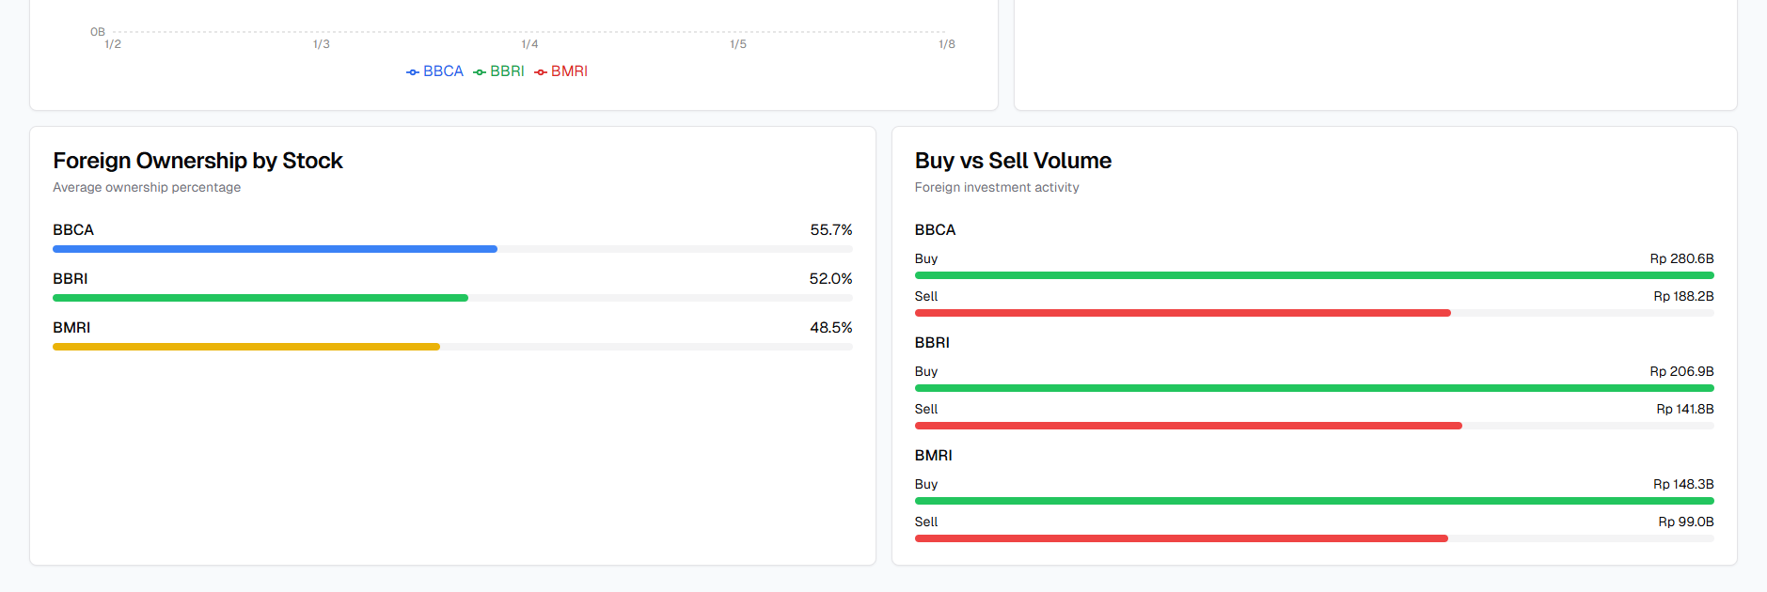Toggle BBRI series in chart legend
The height and width of the screenshot is (592, 1767).
pos(498,71)
